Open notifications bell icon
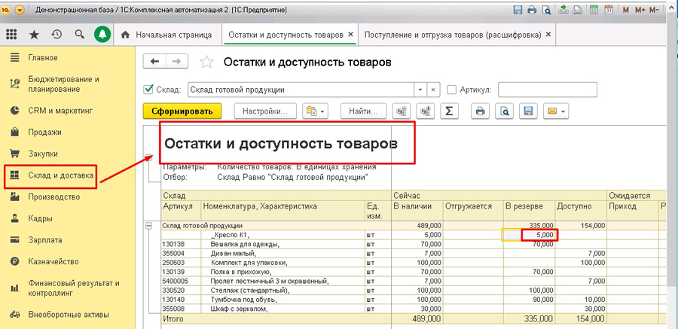Screen dimensions: 678x329 pyautogui.click(x=102, y=35)
